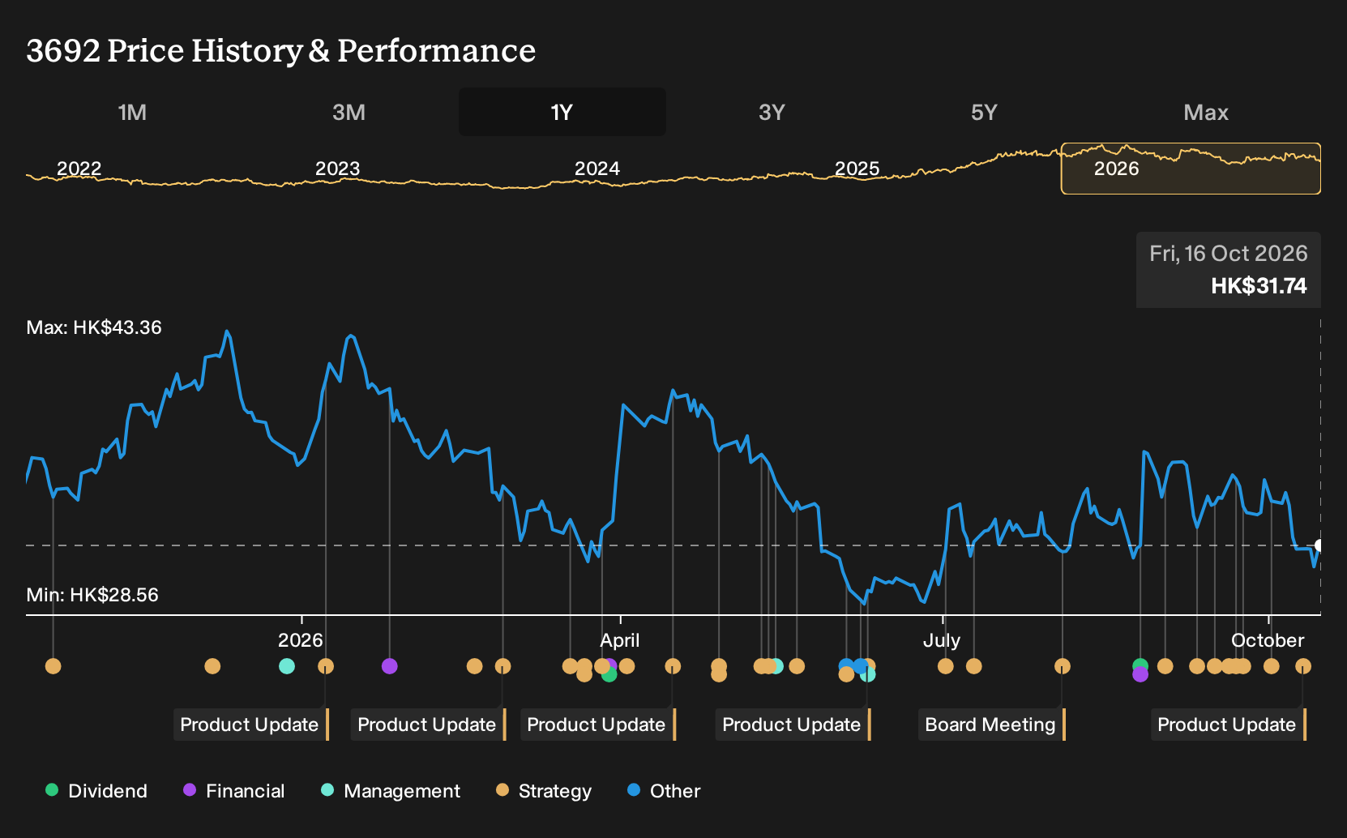
Task: Click the Fri, 16 Oct 2026 date
Action: pyautogui.click(x=1229, y=254)
